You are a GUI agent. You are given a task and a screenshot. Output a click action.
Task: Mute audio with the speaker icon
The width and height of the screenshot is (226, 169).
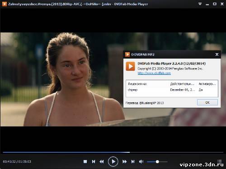click(x=141, y=162)
